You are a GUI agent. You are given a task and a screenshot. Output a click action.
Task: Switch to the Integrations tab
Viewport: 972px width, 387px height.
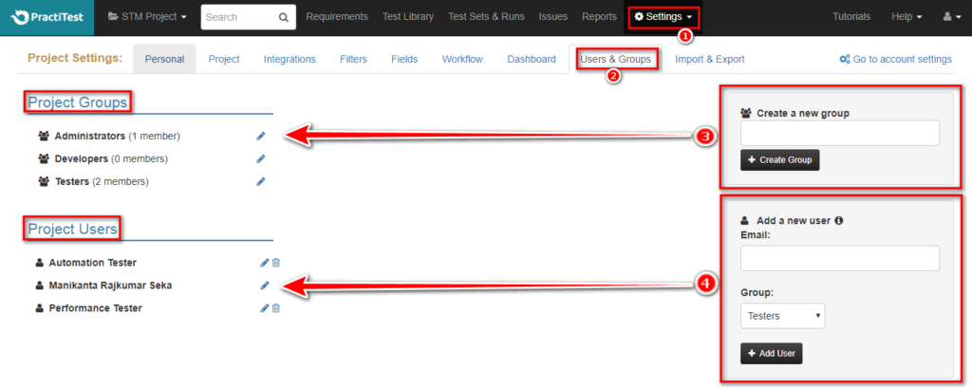pos(290,60)
